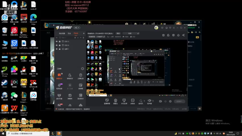The height and width of the screenshot is (136, 242).
Task: Click the record video icon near settings
Action: point(161,101)
